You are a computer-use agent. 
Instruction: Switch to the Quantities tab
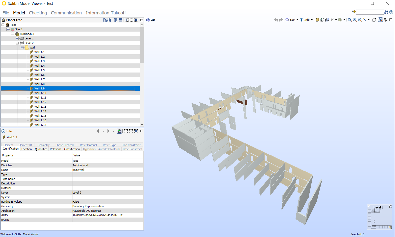coord(41,149)
